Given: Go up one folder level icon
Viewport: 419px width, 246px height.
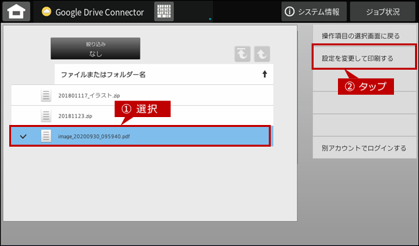Looking at the screenshot, I should pos(262,54).
